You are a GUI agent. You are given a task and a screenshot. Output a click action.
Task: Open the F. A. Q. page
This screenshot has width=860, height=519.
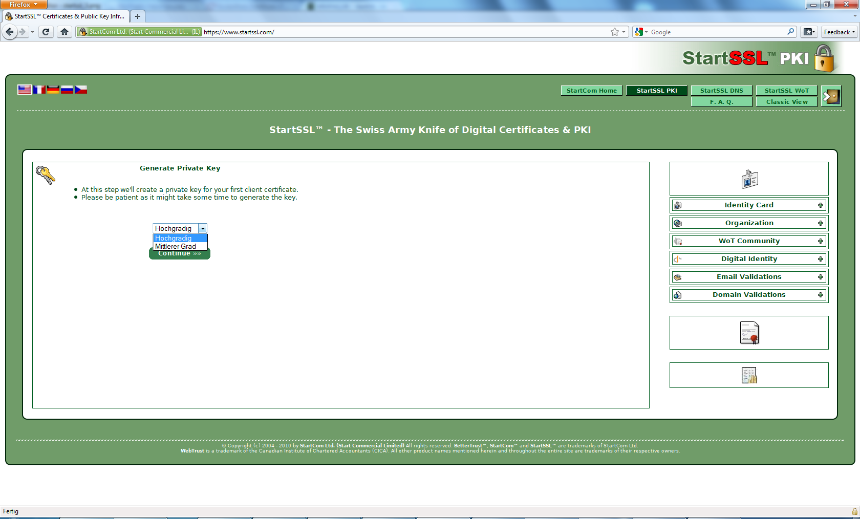722,102
